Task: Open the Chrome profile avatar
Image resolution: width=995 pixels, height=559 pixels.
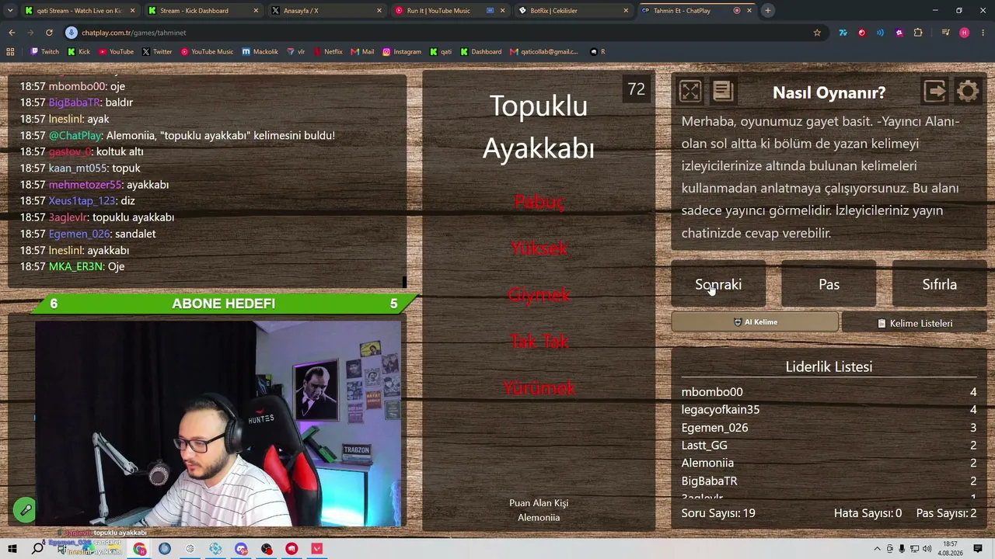Action: pos(965,33)
